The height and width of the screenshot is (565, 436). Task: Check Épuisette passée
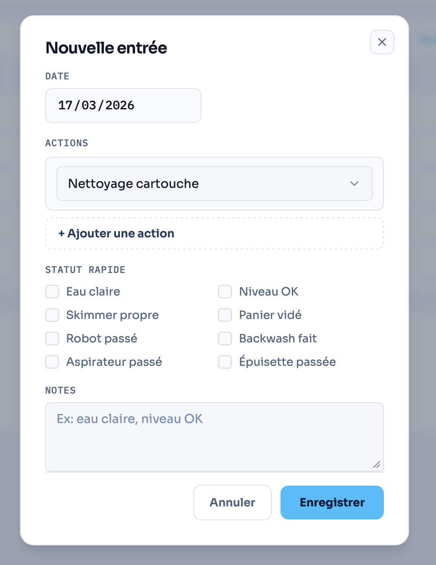pos(225,362)
